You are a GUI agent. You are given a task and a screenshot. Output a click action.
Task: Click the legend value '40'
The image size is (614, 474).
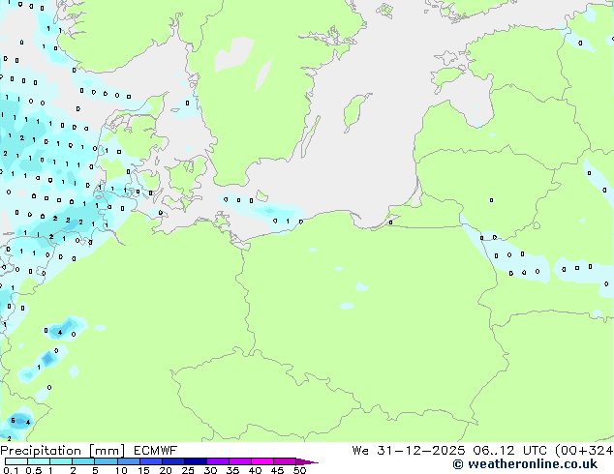(255, 470)
